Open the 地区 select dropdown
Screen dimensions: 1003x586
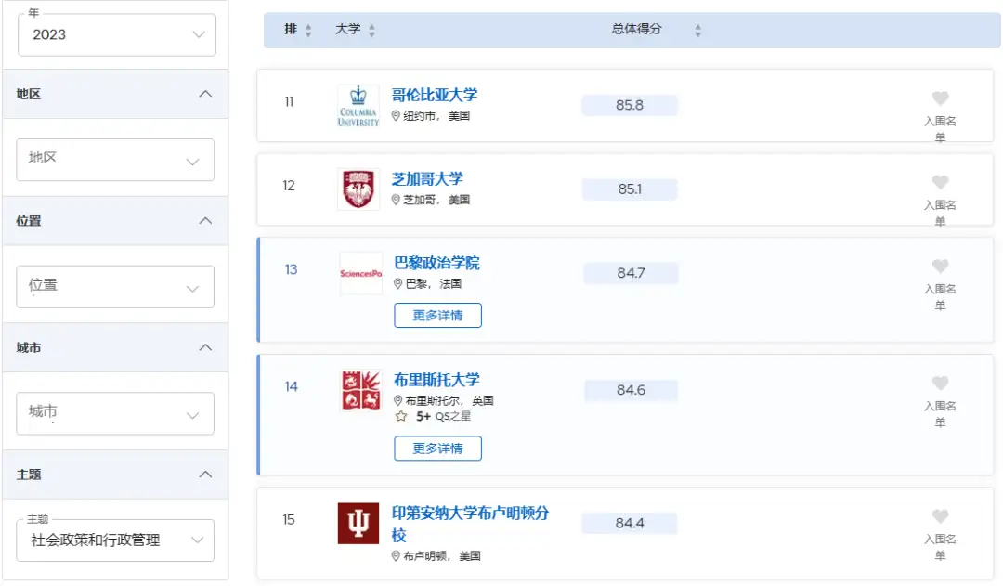pyautogui.click(x=115, y=160)
